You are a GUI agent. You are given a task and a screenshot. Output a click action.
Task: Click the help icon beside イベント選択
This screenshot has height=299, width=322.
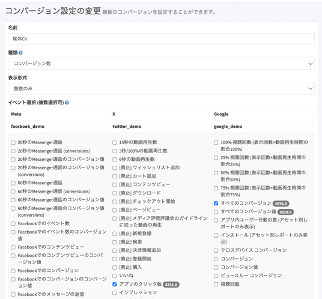[67, 103]
